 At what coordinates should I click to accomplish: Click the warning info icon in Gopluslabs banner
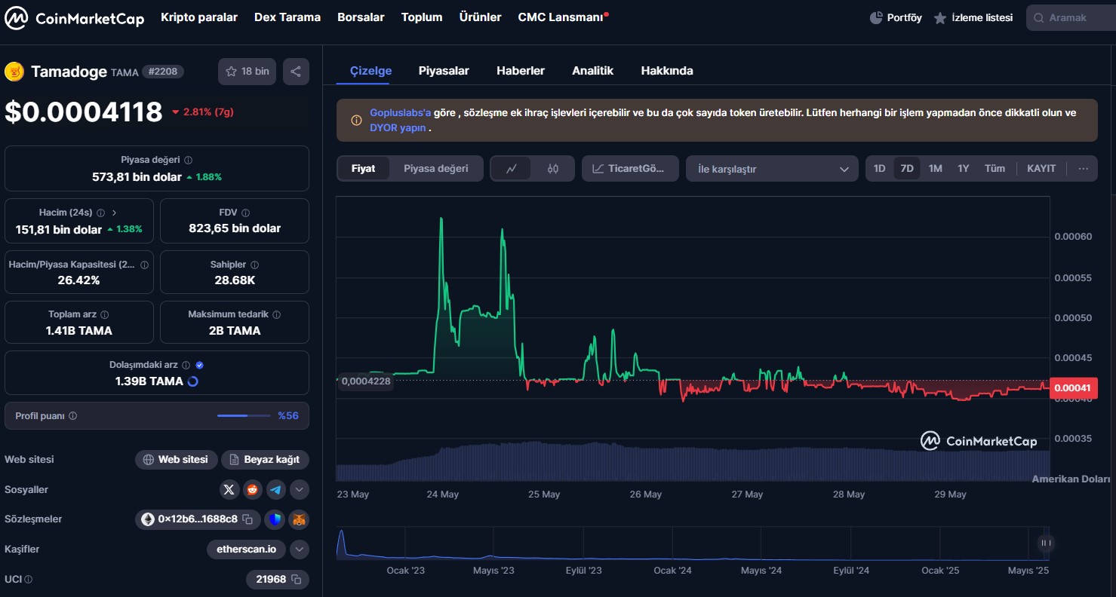(356, 121)
